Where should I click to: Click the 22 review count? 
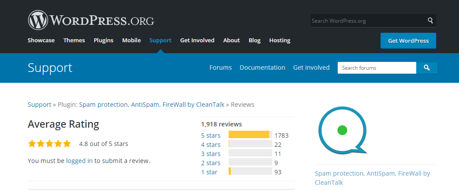click(x=278, y=144)
